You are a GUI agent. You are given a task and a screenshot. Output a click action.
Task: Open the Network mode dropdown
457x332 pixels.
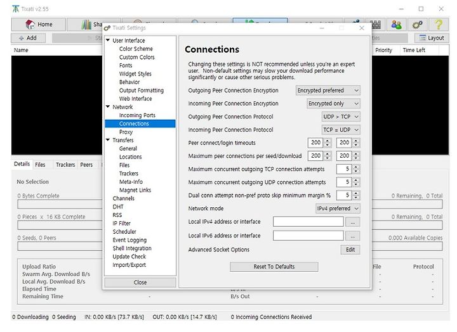pyautogui.click(x=338, y=208)
